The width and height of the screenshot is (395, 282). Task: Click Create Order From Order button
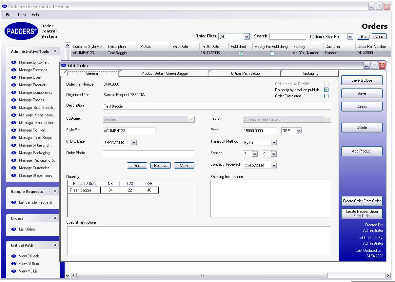click(x=362, y=201)
